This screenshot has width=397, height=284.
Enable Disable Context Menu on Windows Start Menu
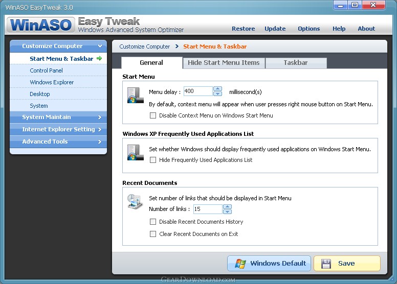pos(153,115)
